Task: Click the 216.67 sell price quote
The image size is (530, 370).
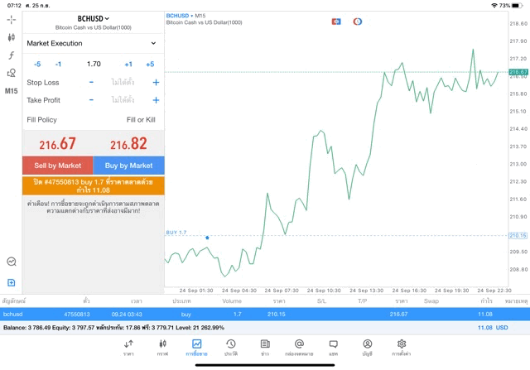Action: [57, 144]
